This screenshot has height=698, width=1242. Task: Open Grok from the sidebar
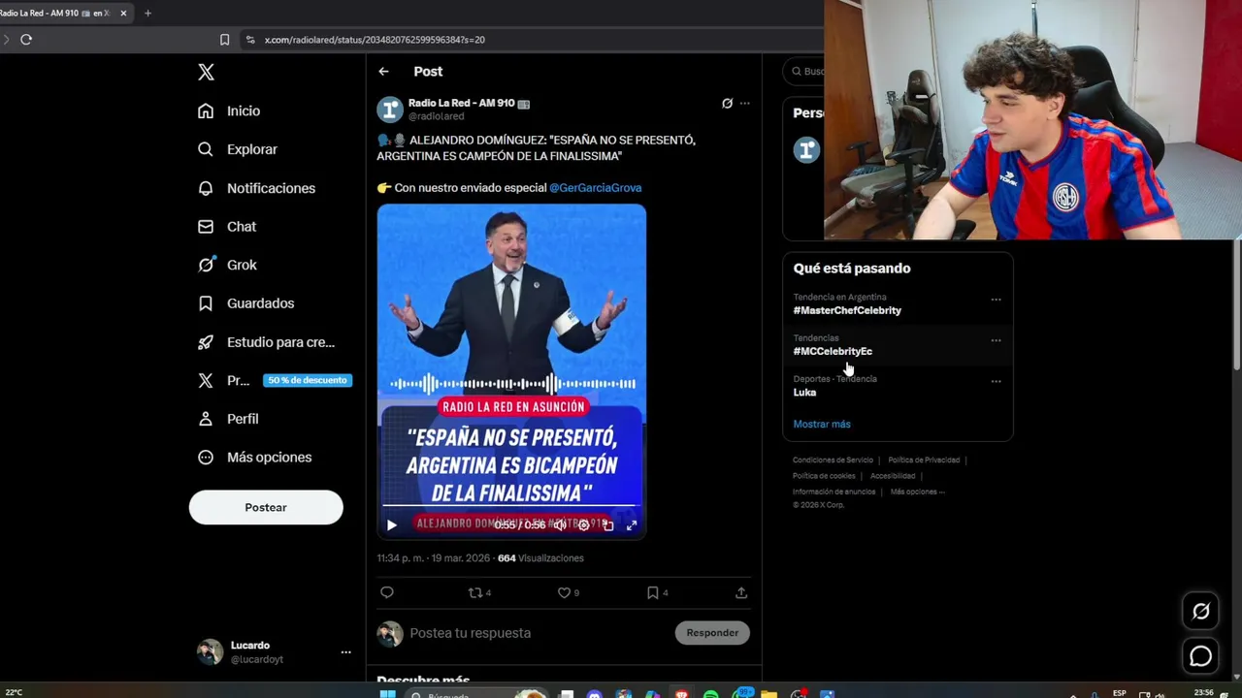[x=227, y=265]
